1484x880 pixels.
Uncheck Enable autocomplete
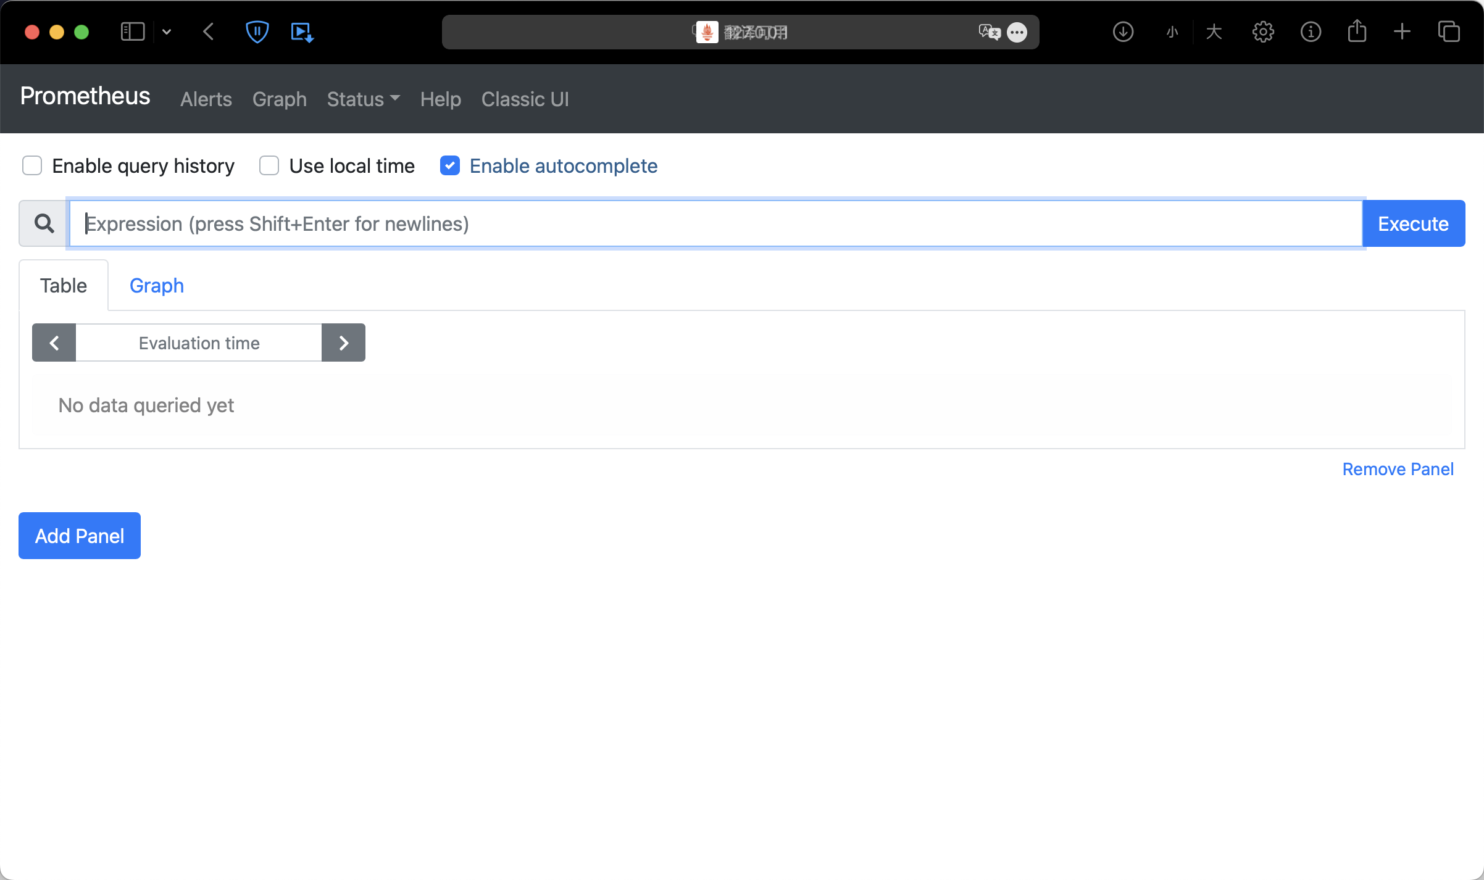coord(450,166)
